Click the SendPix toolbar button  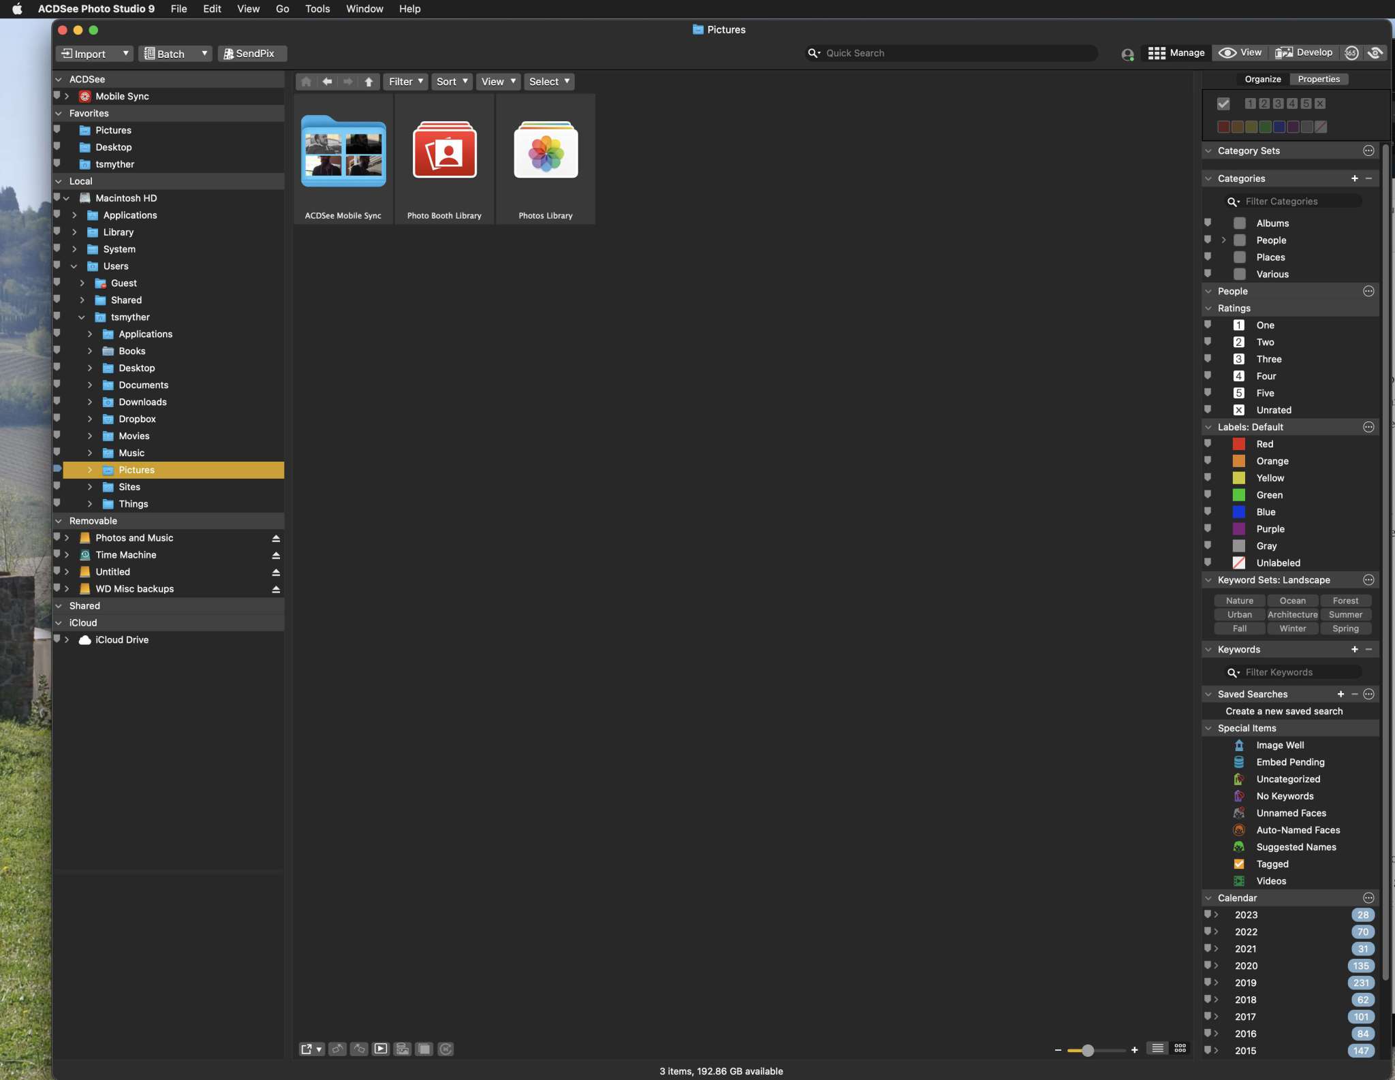click(x=251, y=53)
